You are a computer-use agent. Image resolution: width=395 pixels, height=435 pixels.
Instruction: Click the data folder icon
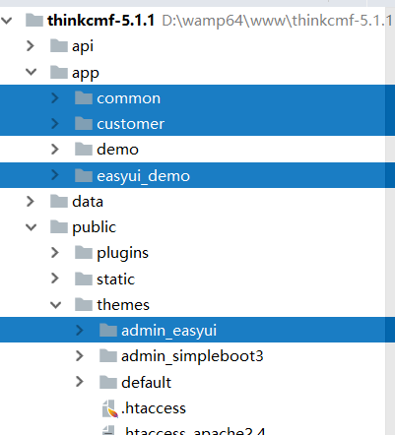point(59,201)
